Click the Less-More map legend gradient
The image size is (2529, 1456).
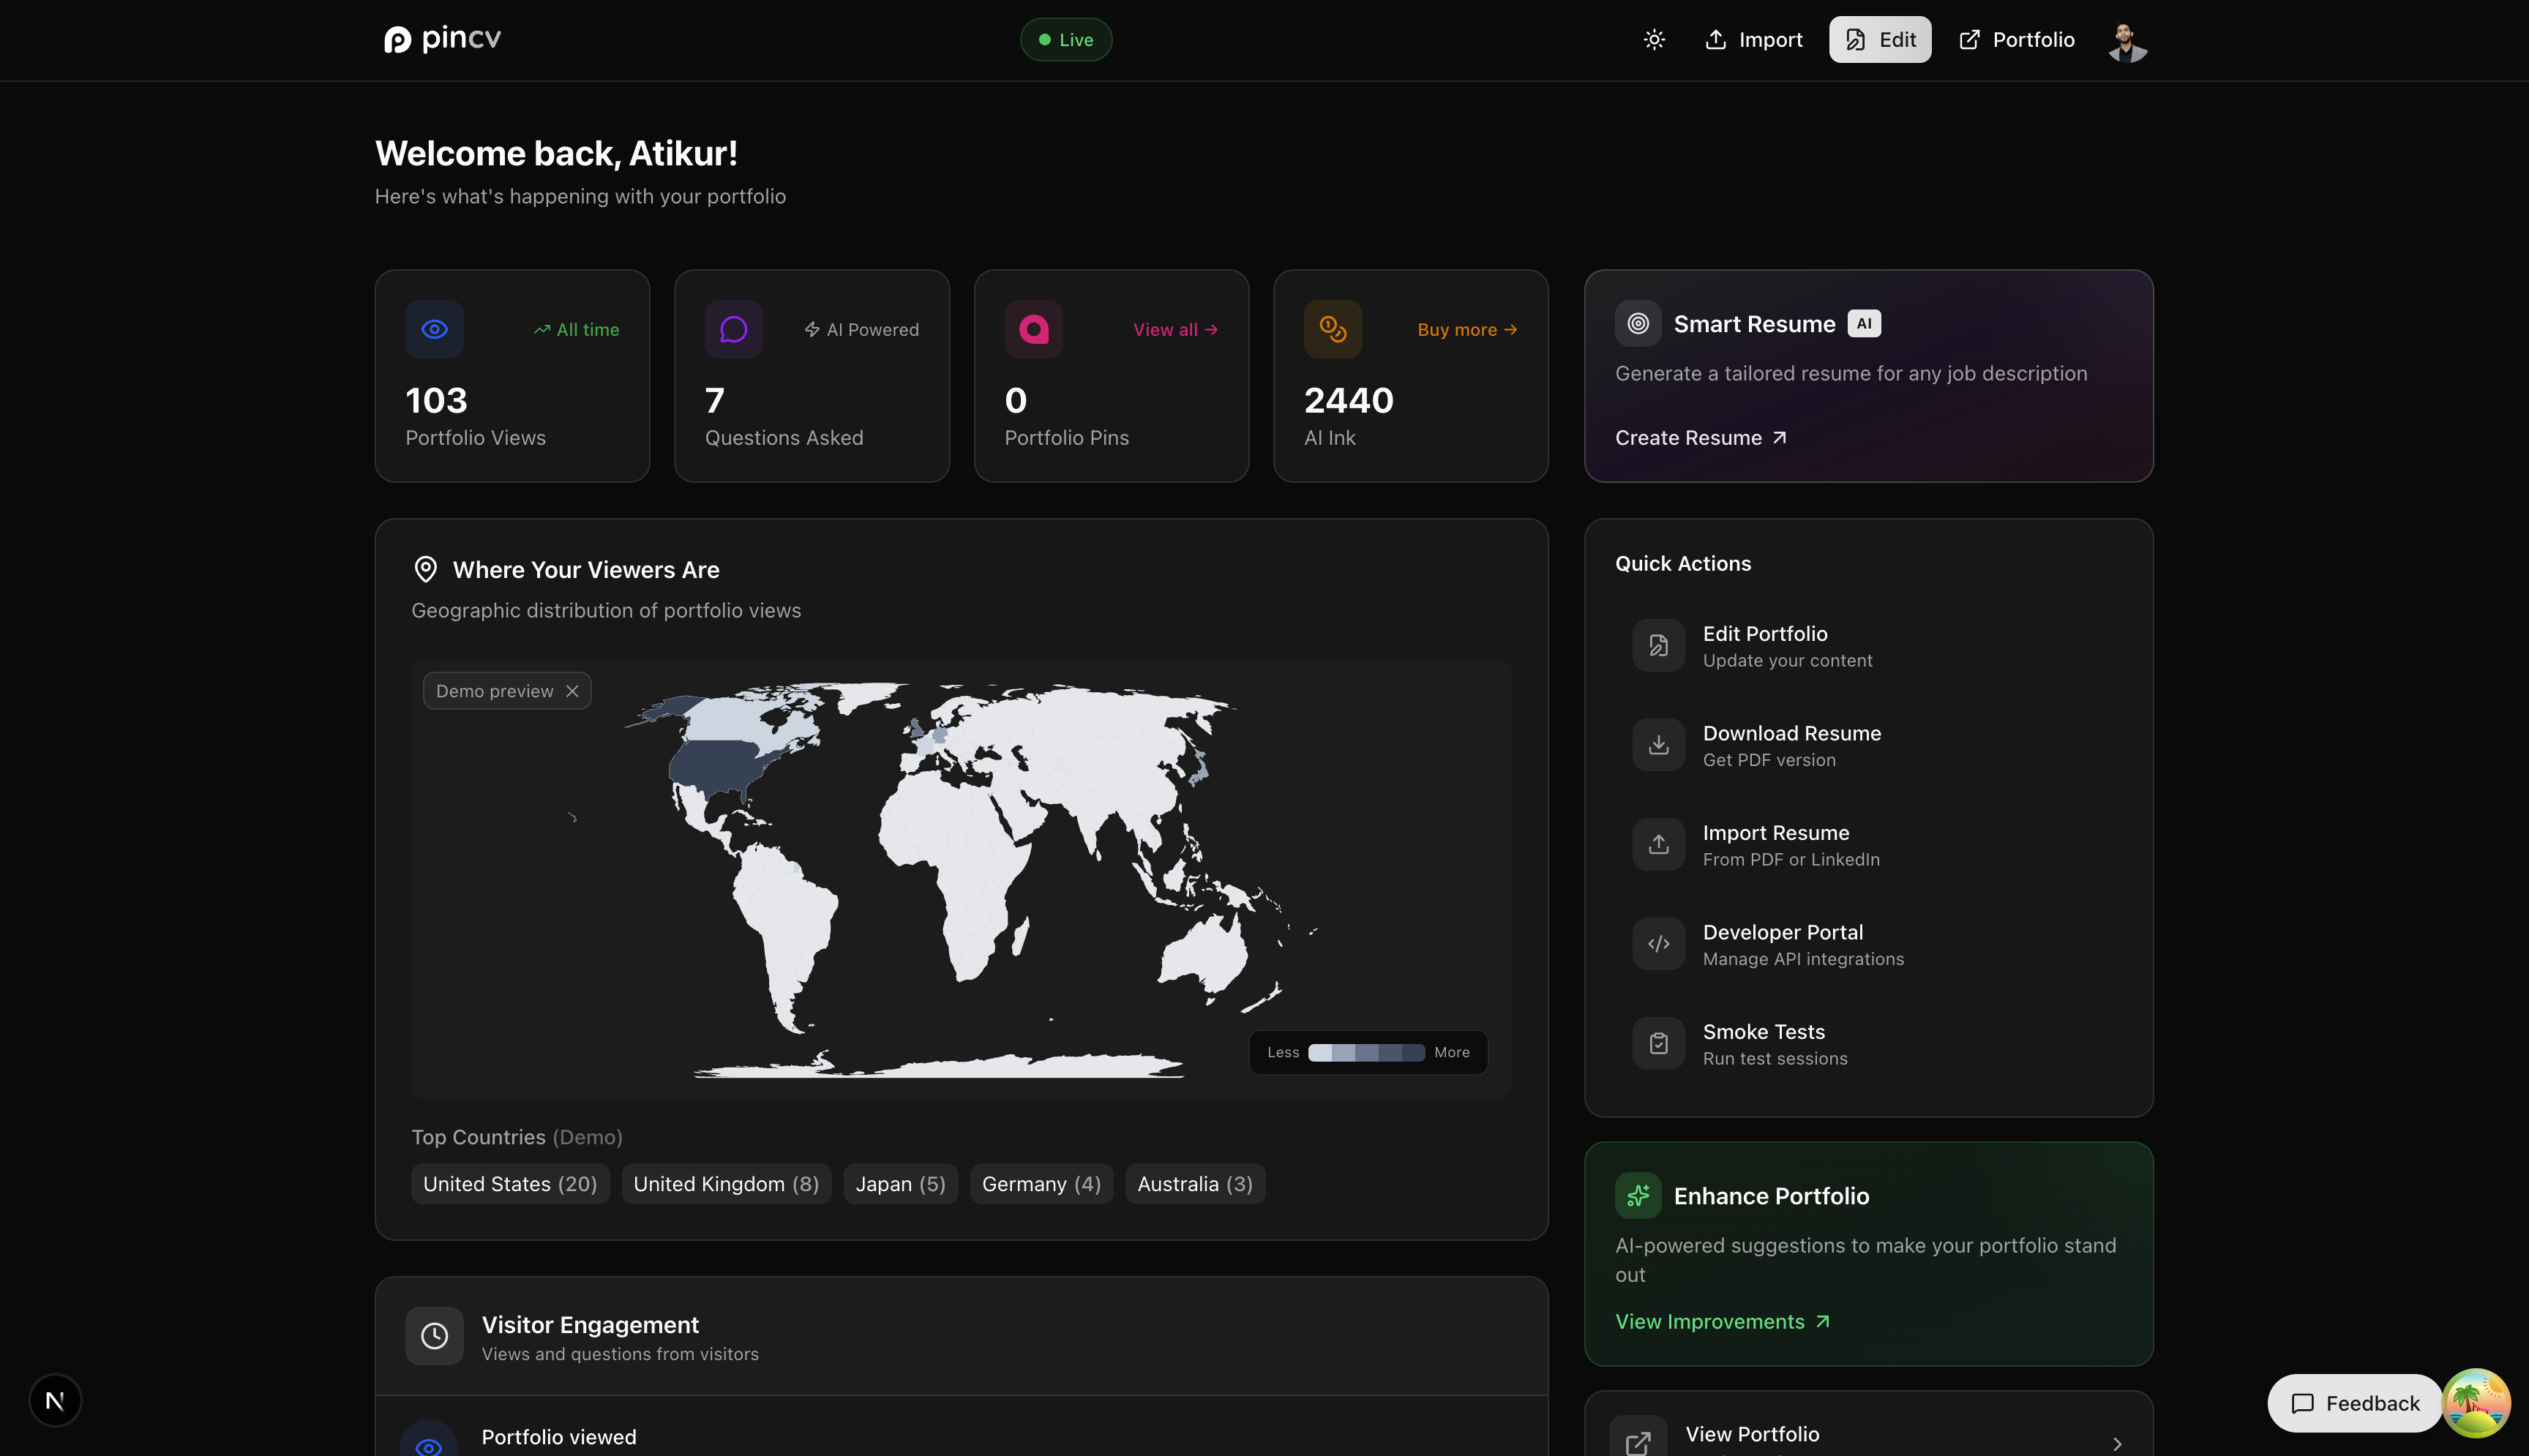click(1366, 1052)
